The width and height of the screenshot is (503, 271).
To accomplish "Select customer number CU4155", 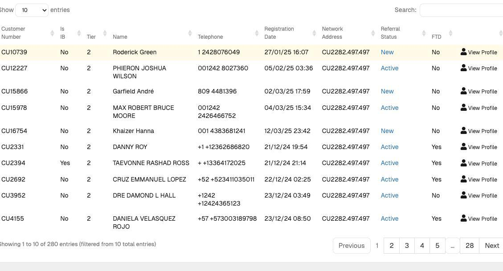I will click(12, 218).
